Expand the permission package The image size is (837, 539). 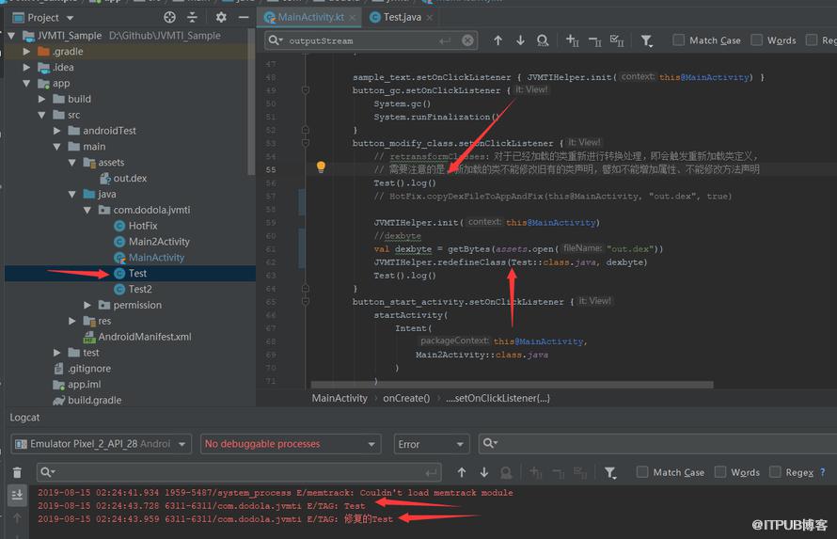coord(87,305)
